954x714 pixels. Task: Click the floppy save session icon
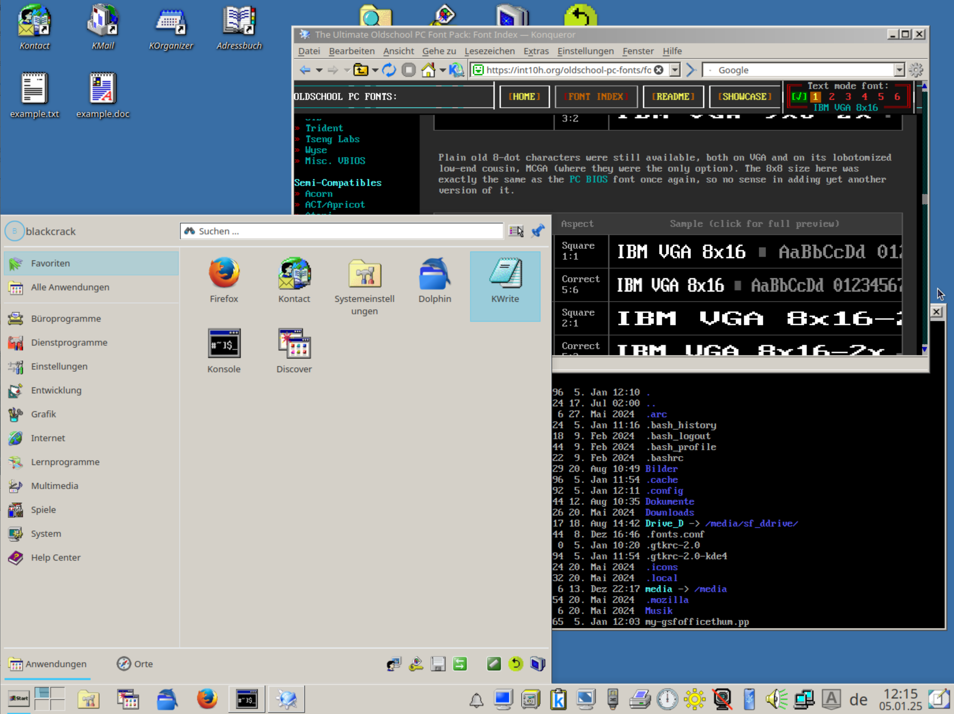click(x=438, y=663)
